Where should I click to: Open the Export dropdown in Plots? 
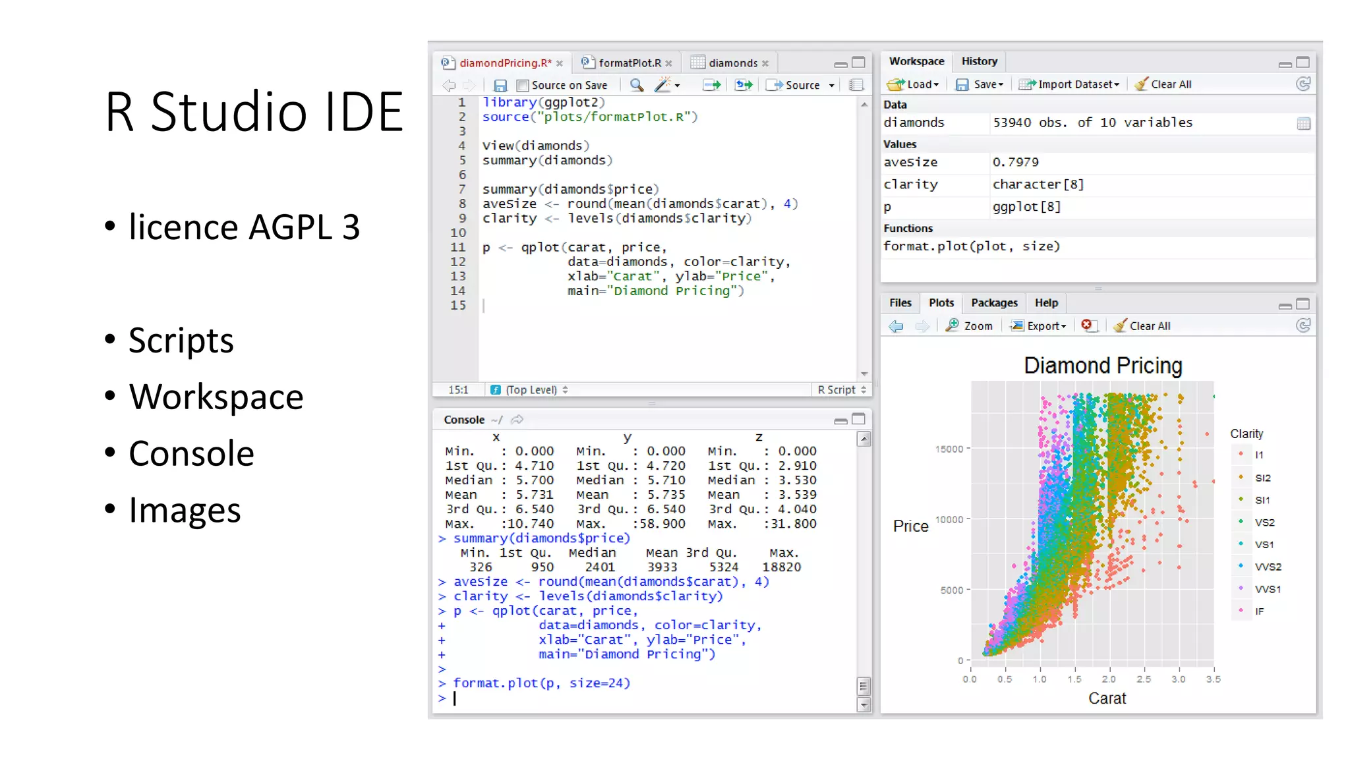tap(1063, 327)
